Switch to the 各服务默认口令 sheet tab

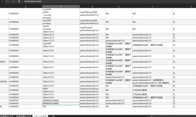tap(24, 116)
